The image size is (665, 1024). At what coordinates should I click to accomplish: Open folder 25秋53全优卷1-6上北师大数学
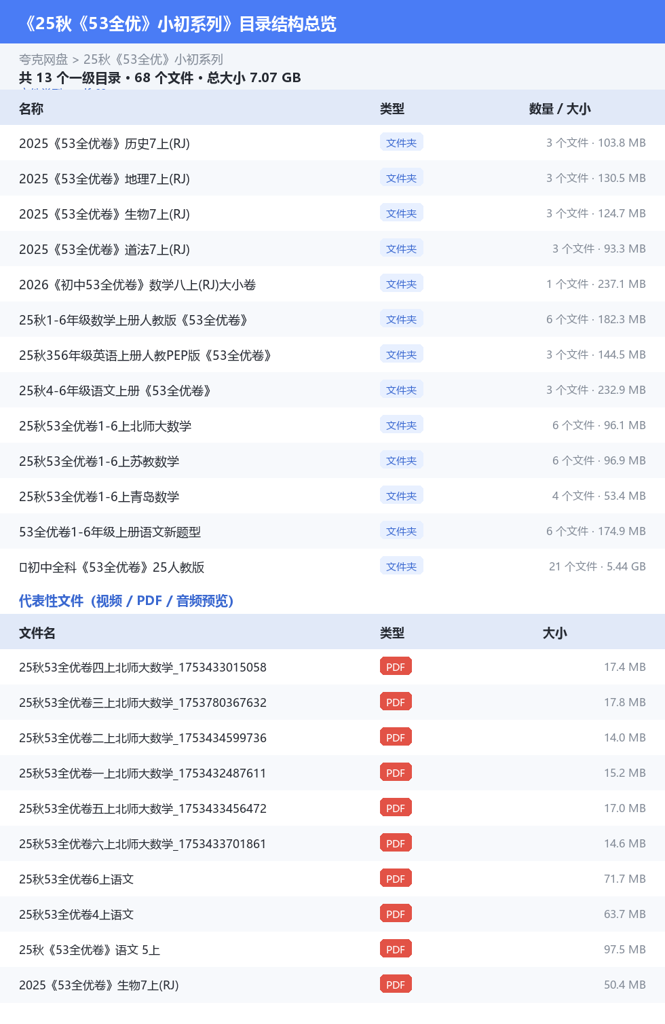(x=105, y=426)
